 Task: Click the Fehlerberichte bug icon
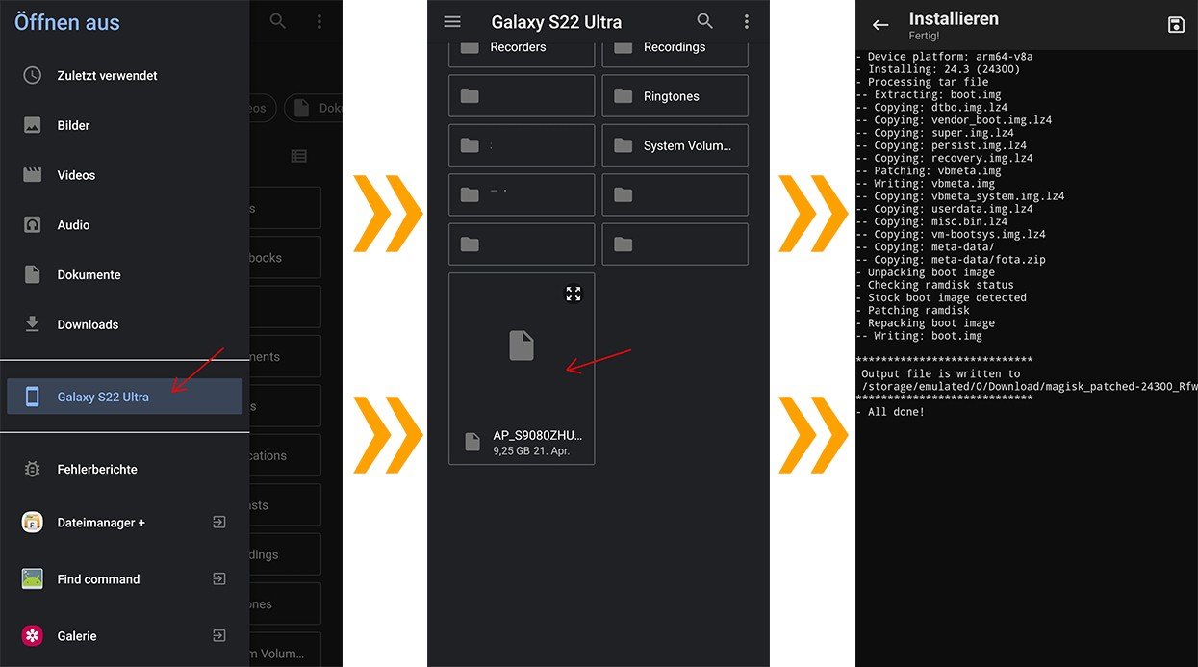click(33, 469)
